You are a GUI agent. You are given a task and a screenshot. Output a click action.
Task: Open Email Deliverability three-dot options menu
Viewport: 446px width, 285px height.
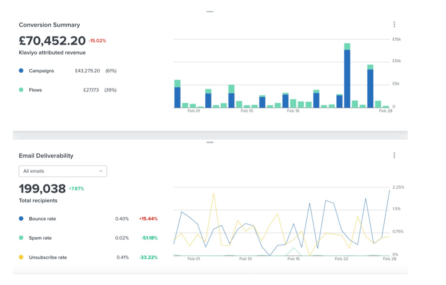(394, 155)
